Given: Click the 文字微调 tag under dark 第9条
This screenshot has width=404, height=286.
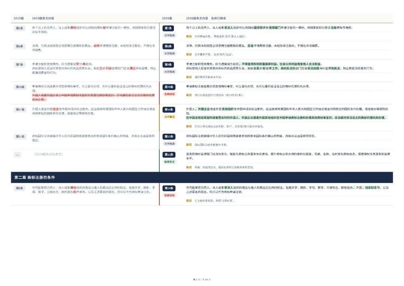Looking at the screenshot, I should [x=169, y=72].
